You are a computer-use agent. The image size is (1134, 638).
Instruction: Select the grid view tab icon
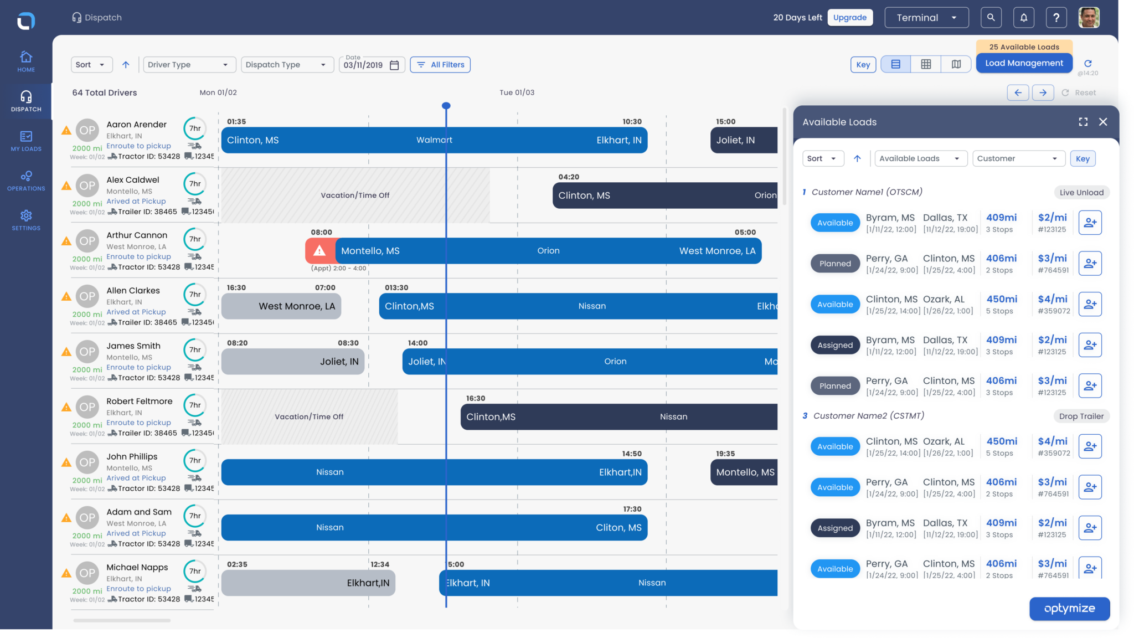pyautogui.click(x=926, y=64)
